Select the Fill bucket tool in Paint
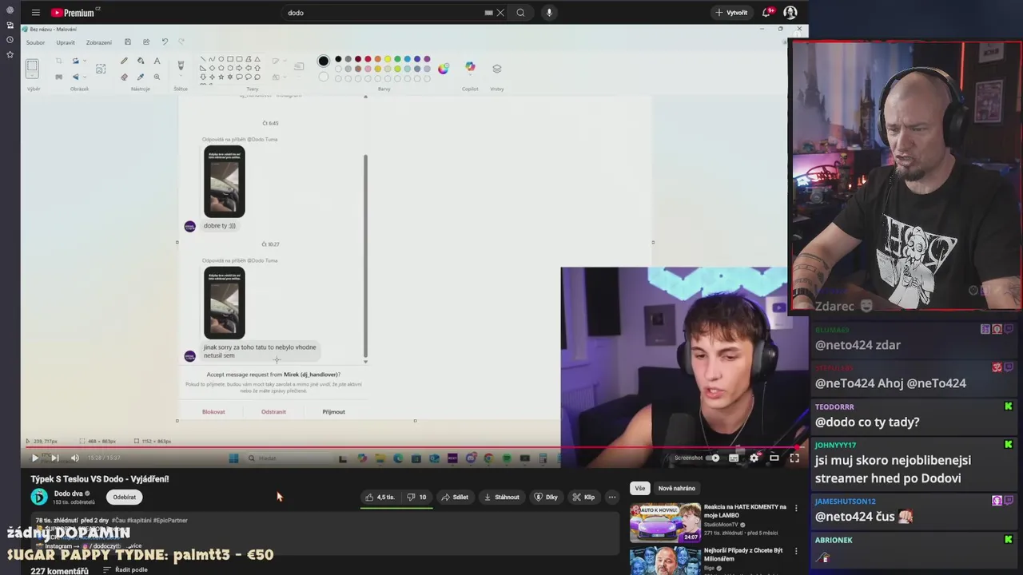This screenshot has width=1023, height=575. [x=141, y=61]
